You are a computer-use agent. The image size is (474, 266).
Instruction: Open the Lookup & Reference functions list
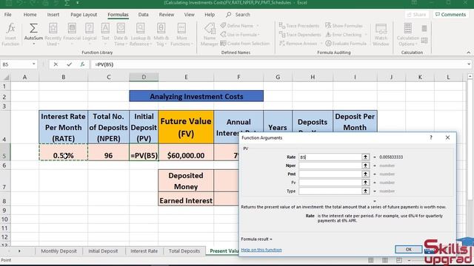140,35
